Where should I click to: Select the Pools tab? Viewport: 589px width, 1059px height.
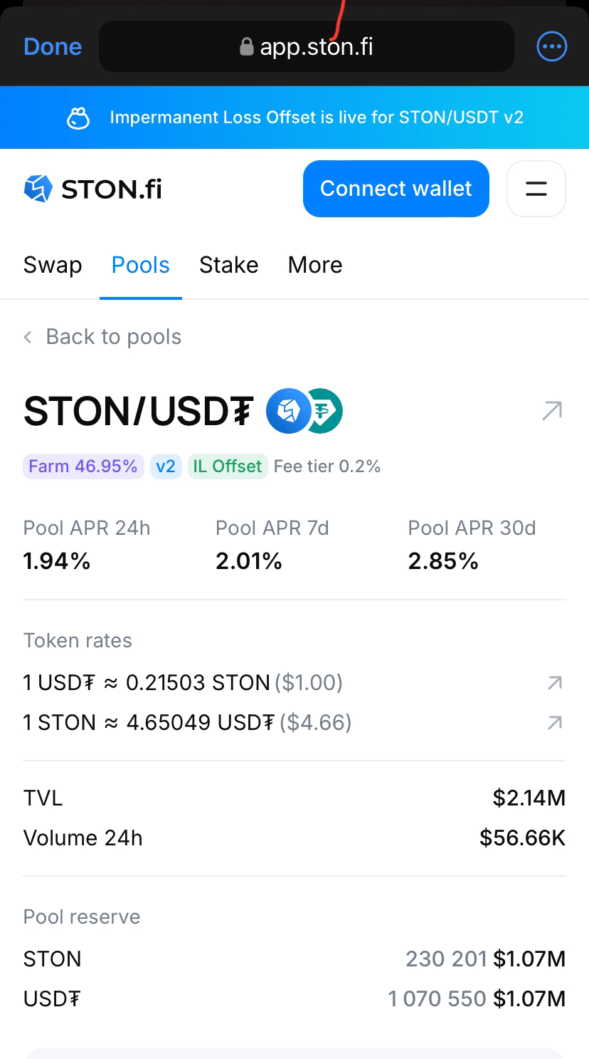click(141, 265)
